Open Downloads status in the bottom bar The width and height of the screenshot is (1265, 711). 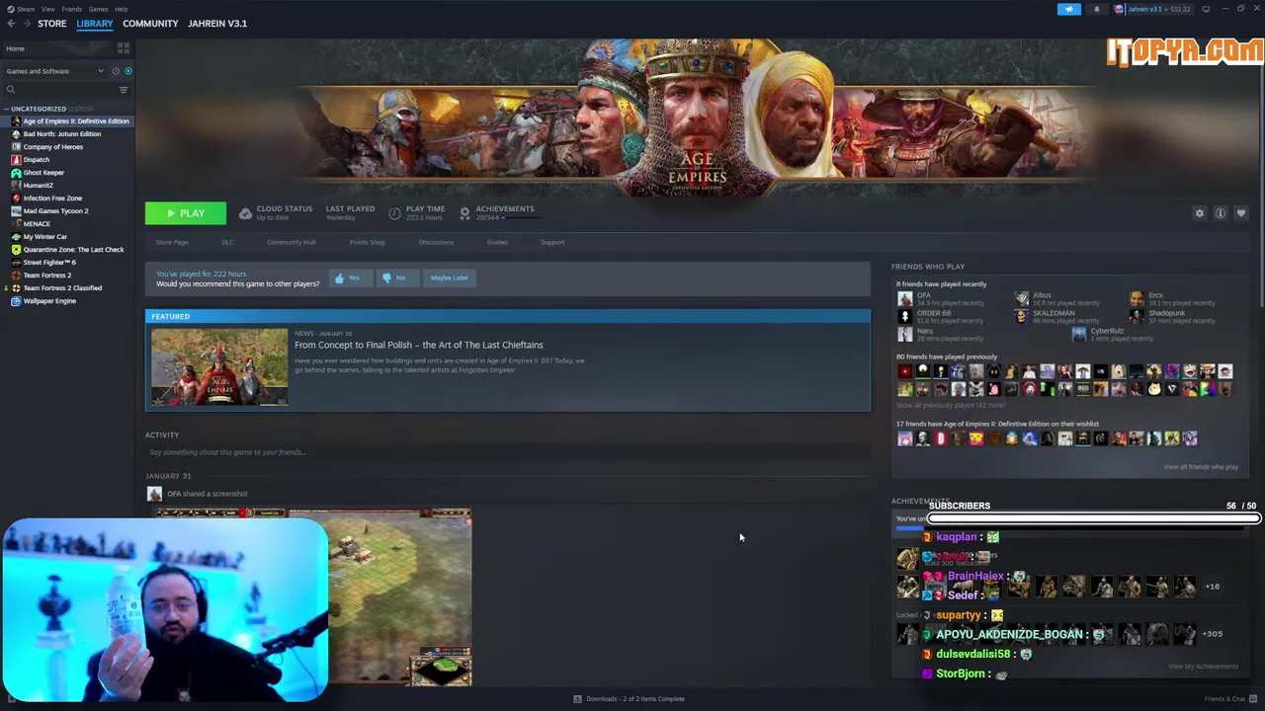[629, 699]
